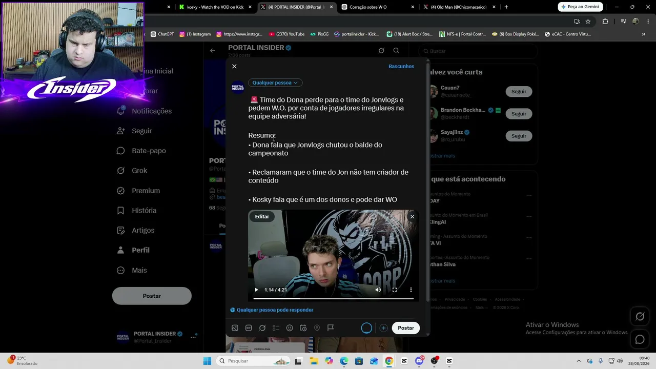The width and height of the screenshot is (656, 369).
Task: Click the sidebar Postar button
Action: pos(152,296)
